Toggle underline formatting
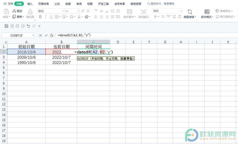This screenshot has width=238, height=144. 51,17
